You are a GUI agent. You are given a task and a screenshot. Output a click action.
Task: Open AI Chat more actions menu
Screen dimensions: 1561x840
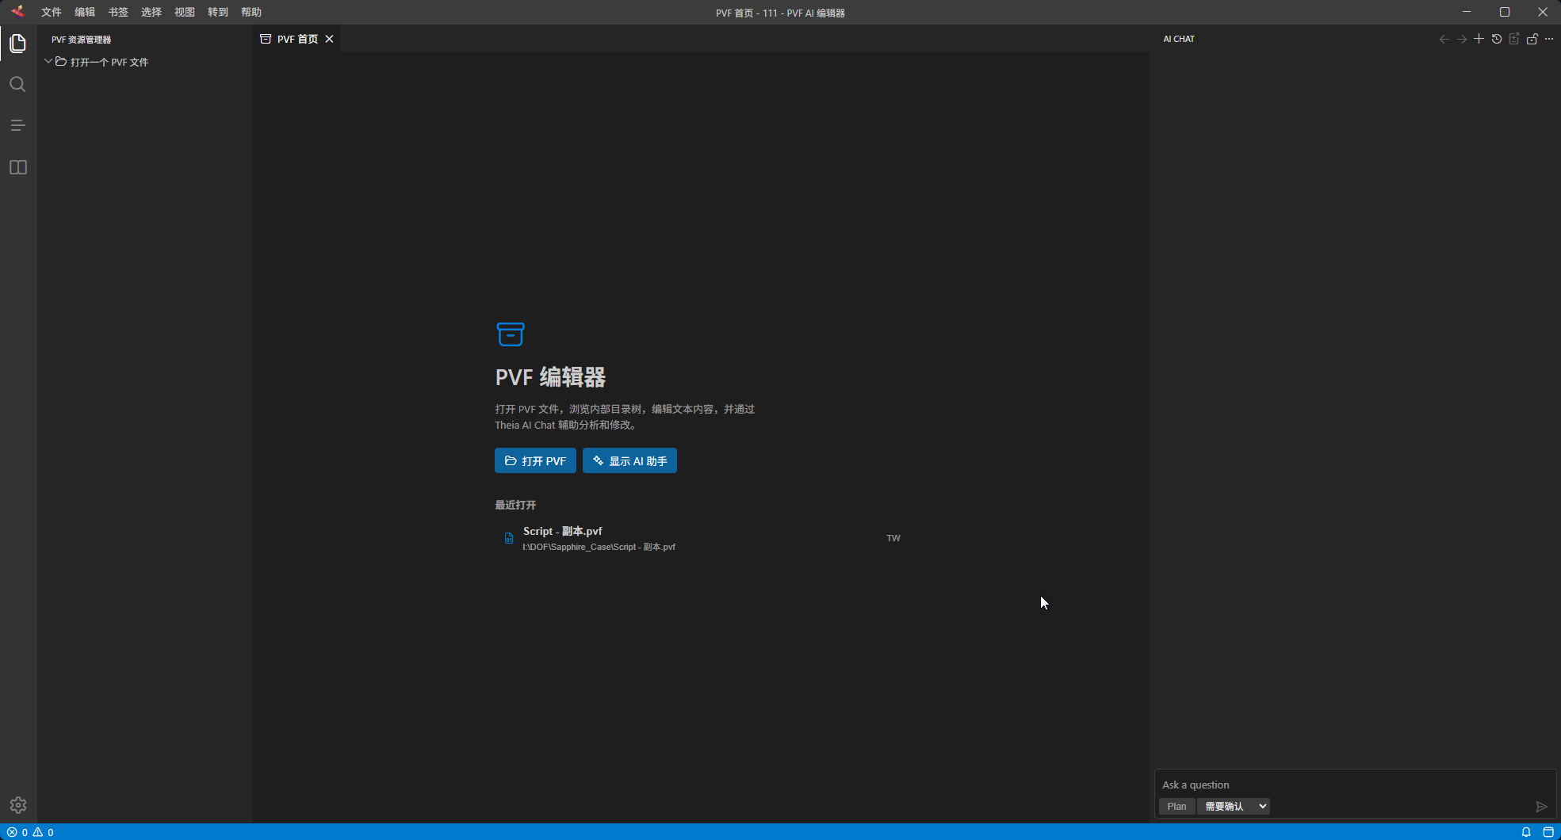click(x=1549, y=39)
